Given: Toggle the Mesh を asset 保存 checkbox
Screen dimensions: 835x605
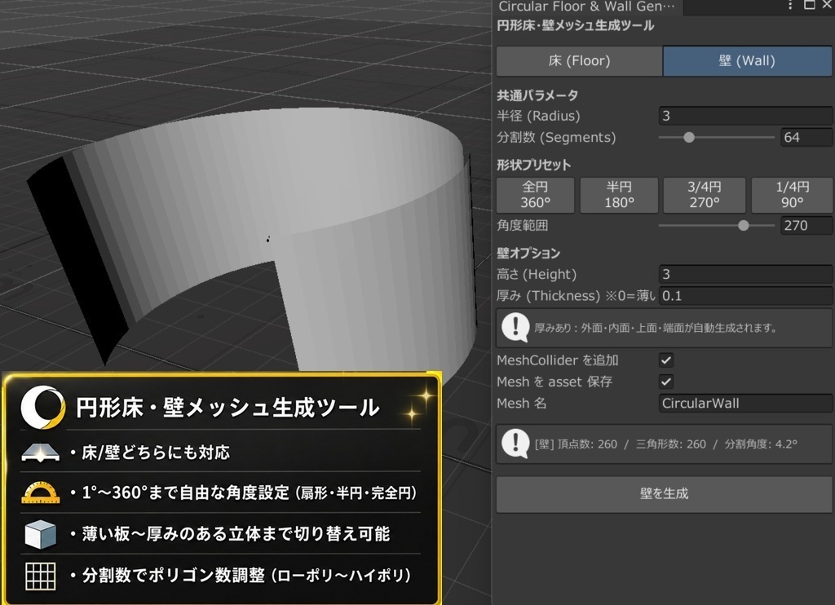Looking at the screenshot, I should tap(665, 382).
